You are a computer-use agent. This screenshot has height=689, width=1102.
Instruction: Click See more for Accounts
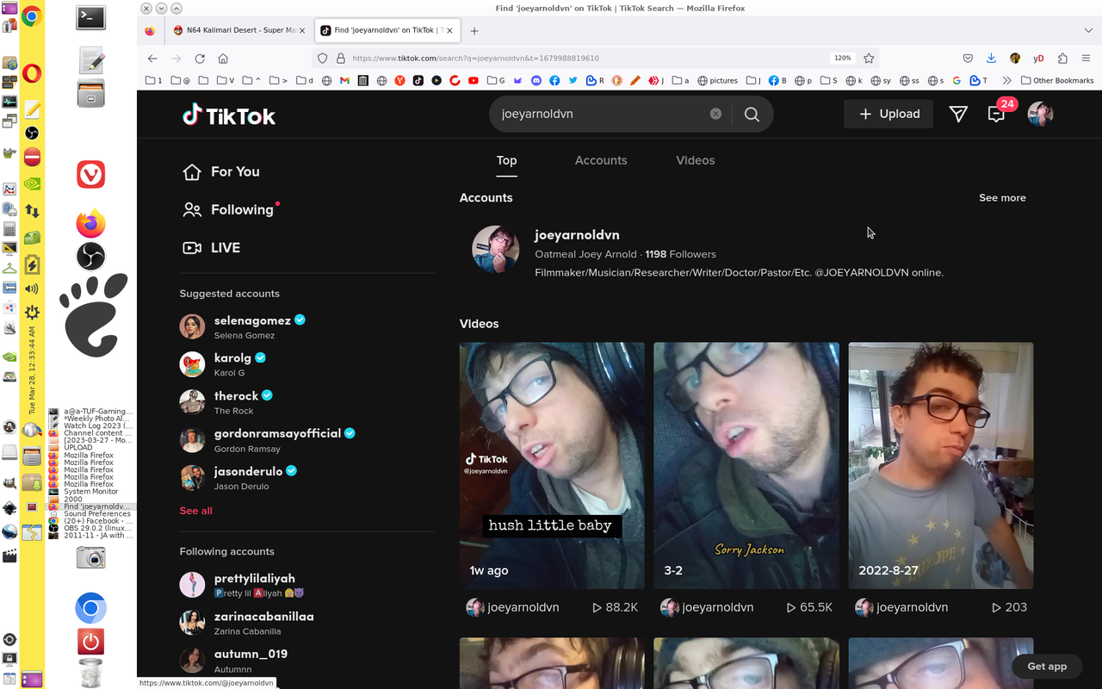coord(1002,197)
